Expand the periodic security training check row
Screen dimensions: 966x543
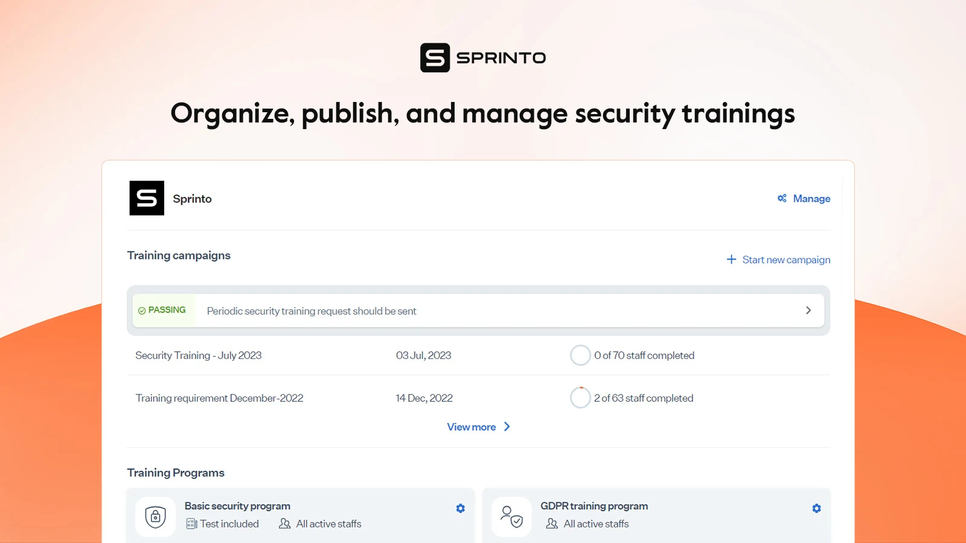click(x=808, y=310)
